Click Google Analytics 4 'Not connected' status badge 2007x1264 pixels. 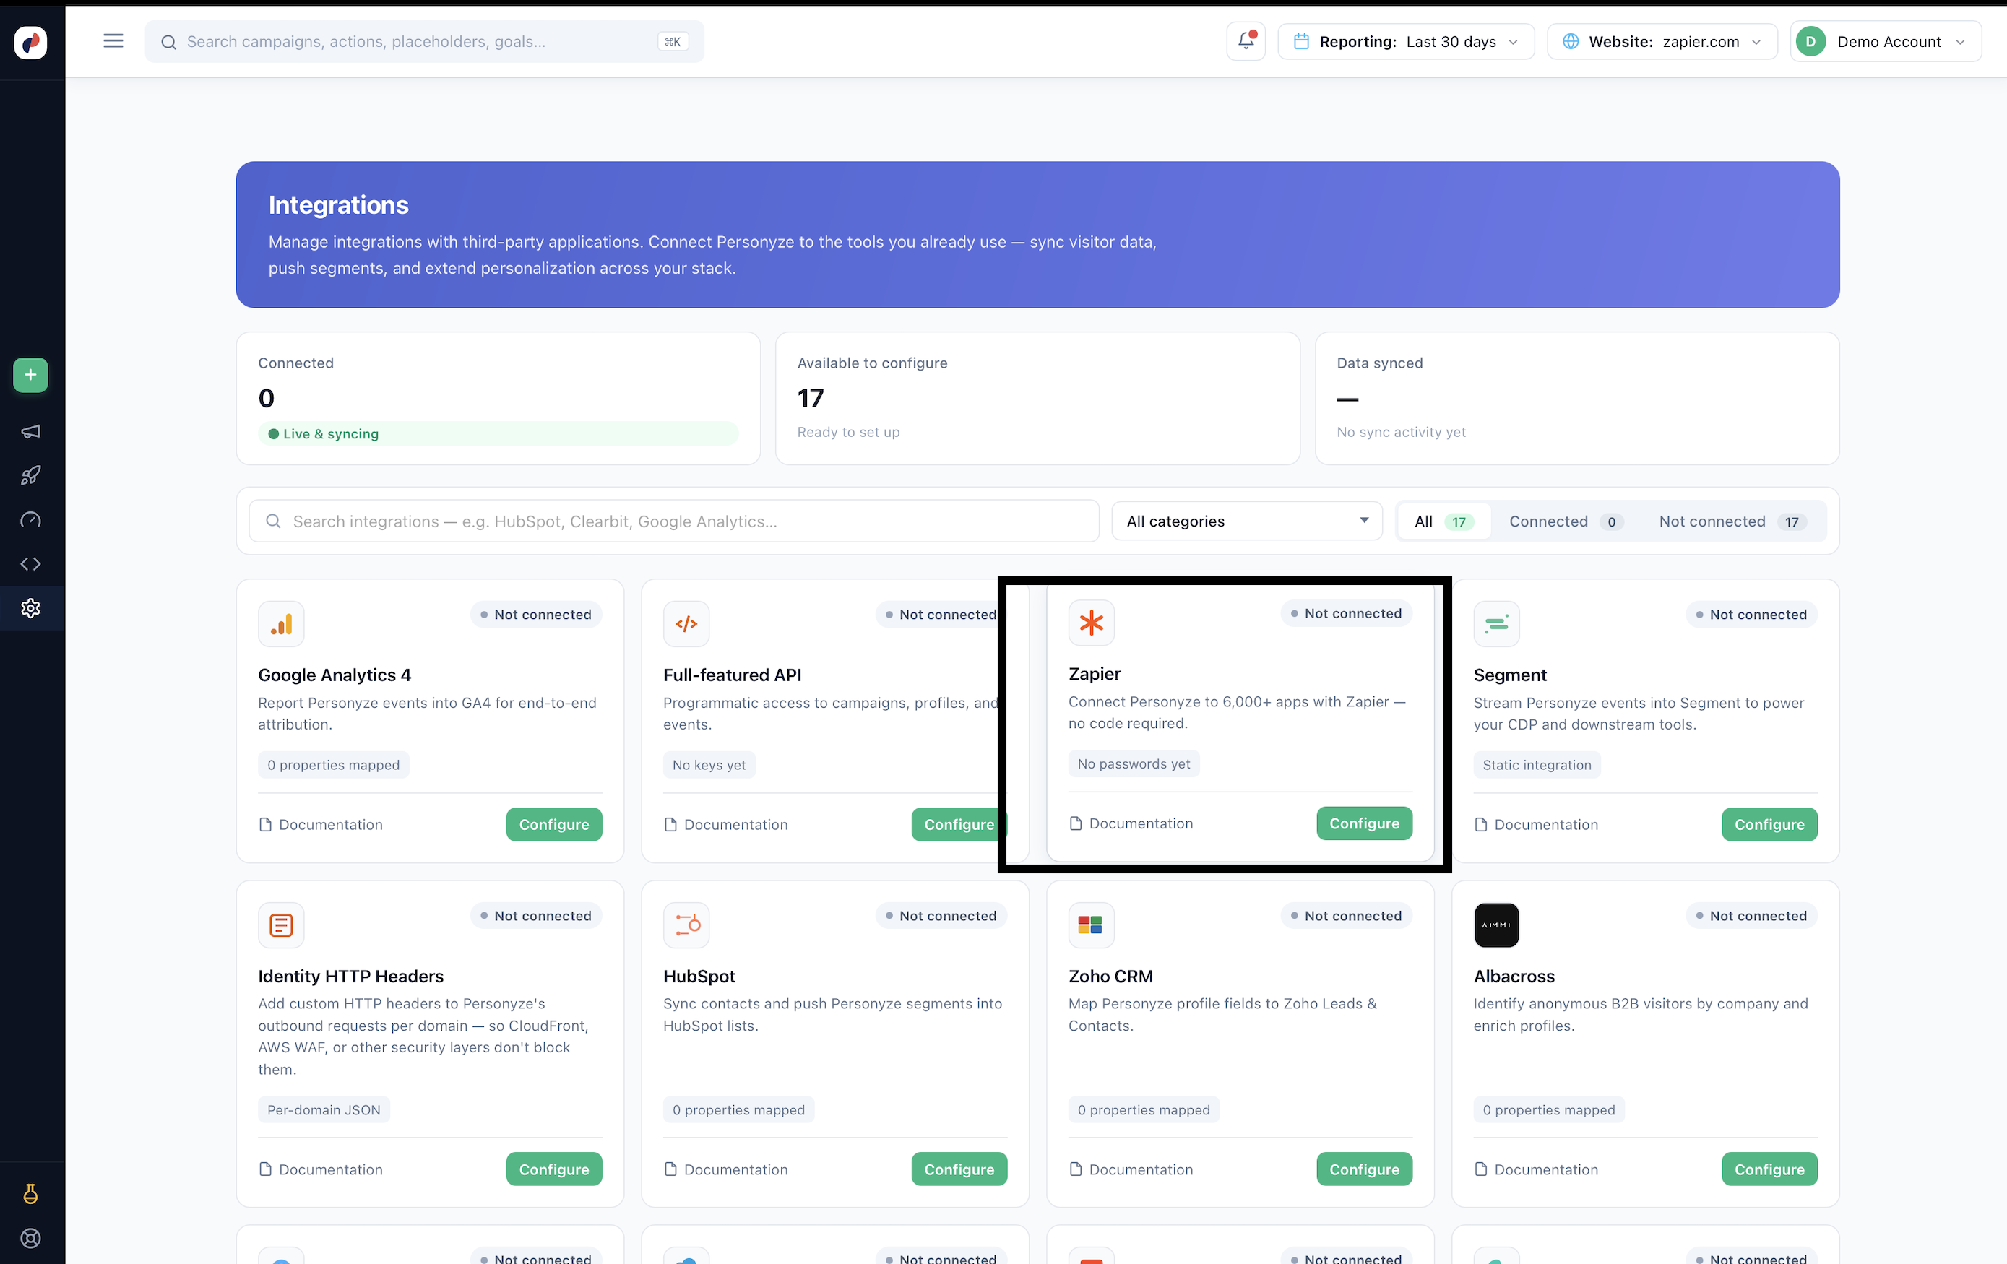pyautogui.click(x=536, y=615)
